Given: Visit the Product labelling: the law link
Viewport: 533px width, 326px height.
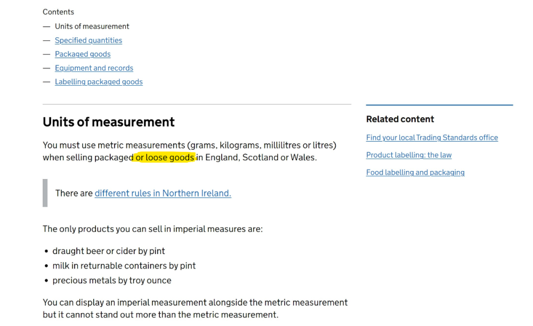Looking at the screenshot, I should [409, 155].
